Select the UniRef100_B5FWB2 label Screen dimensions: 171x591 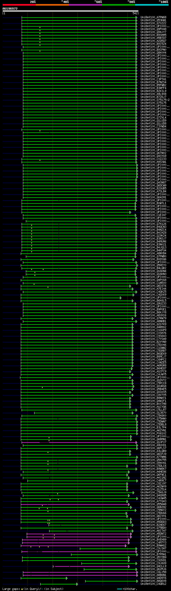point(153,85)
